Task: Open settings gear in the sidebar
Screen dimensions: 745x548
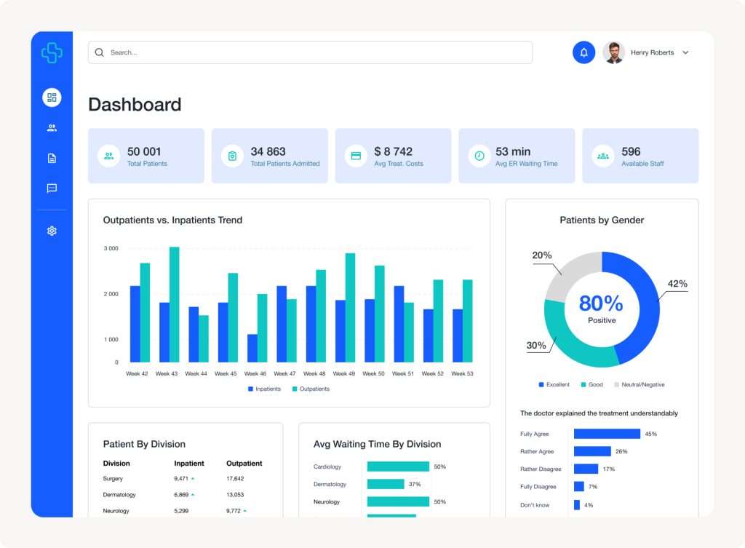Action: 52,231
